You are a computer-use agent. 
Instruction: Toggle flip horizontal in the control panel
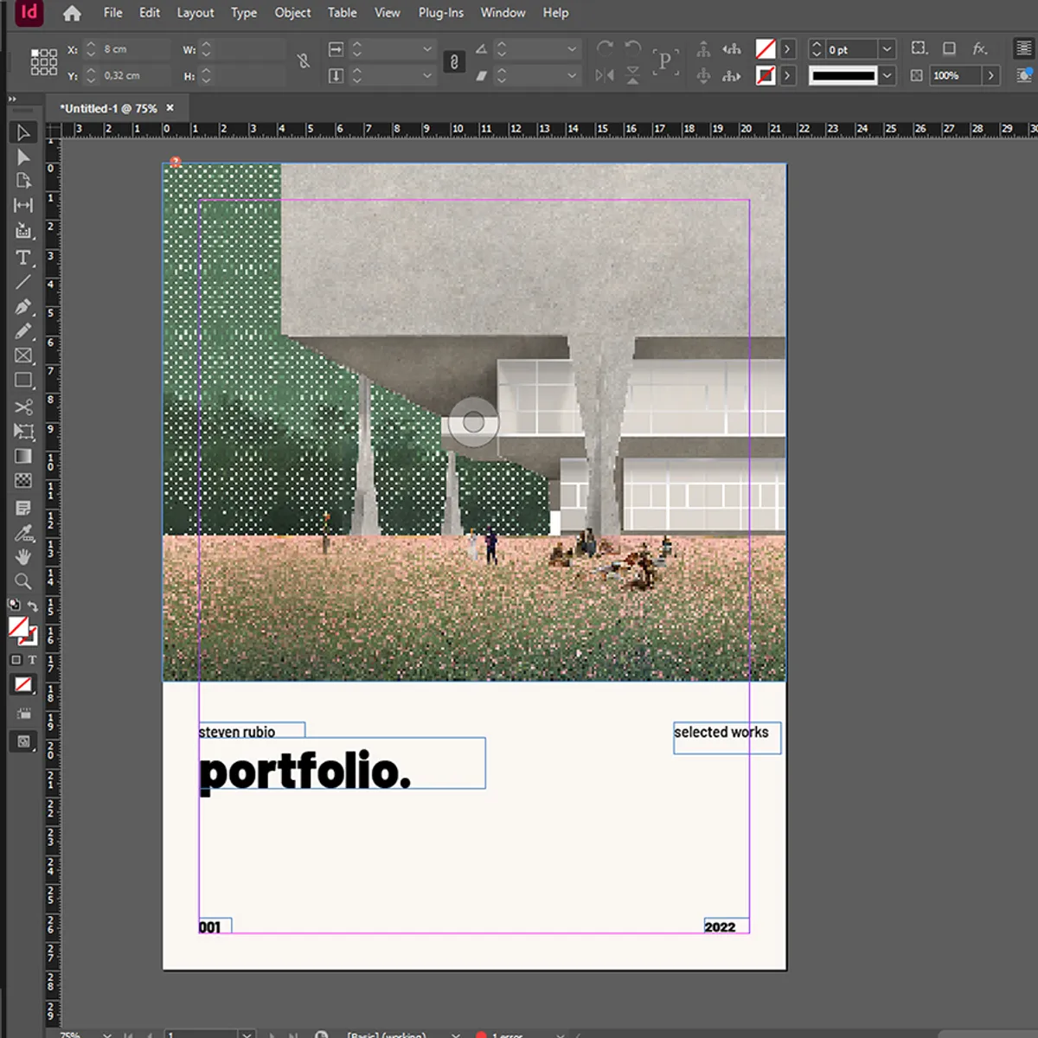(605, 76)
